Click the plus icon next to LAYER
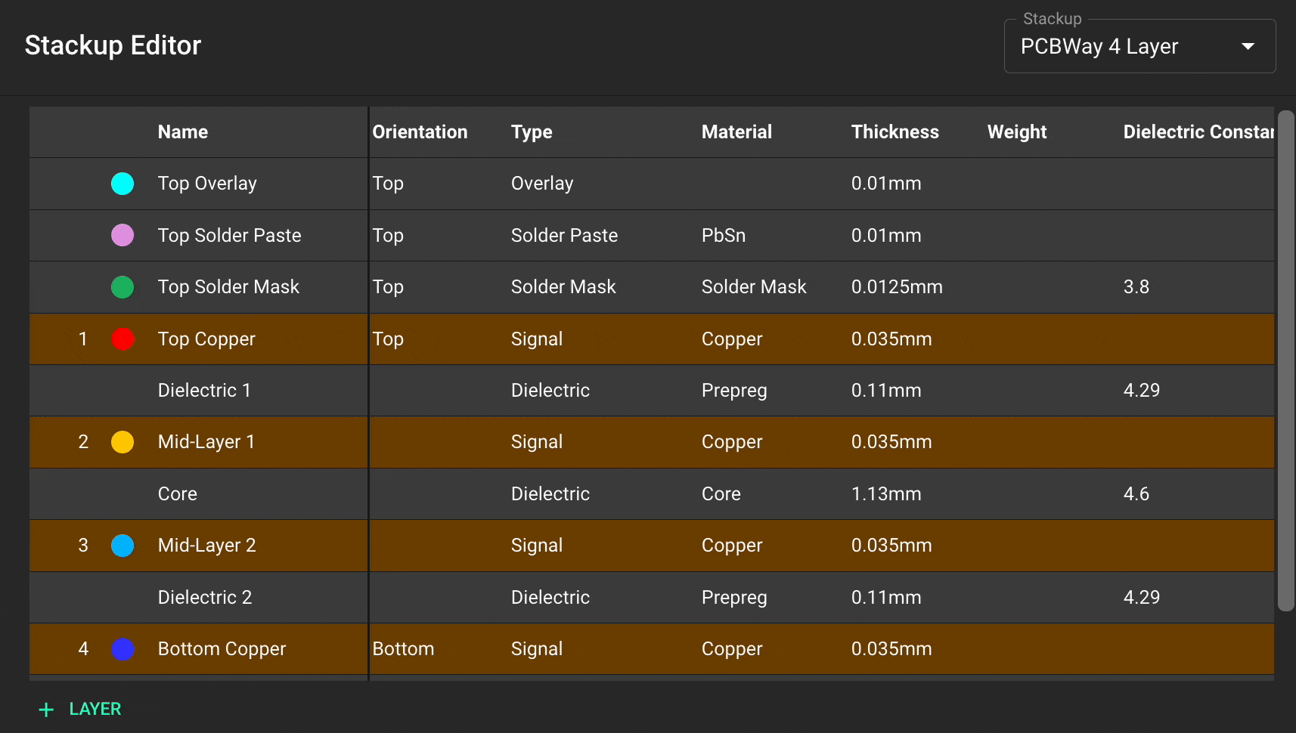 (x=46, y=709)
